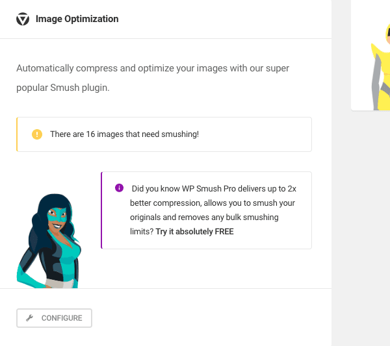This screenshot has width=390, height=346.
Task: Click the teal masked superhero illustration
Action: (x=49, y=241)
